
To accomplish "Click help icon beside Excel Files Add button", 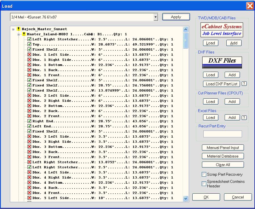I will coord(244,117).
